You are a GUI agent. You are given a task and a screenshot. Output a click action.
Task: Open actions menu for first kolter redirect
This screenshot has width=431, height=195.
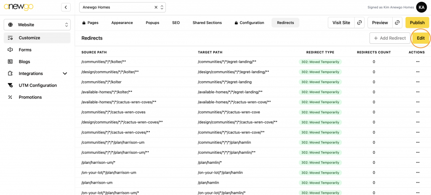(418, 62)
